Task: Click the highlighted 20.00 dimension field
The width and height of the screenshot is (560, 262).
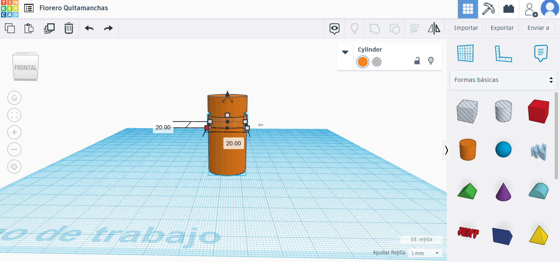Action: (234, 143)
